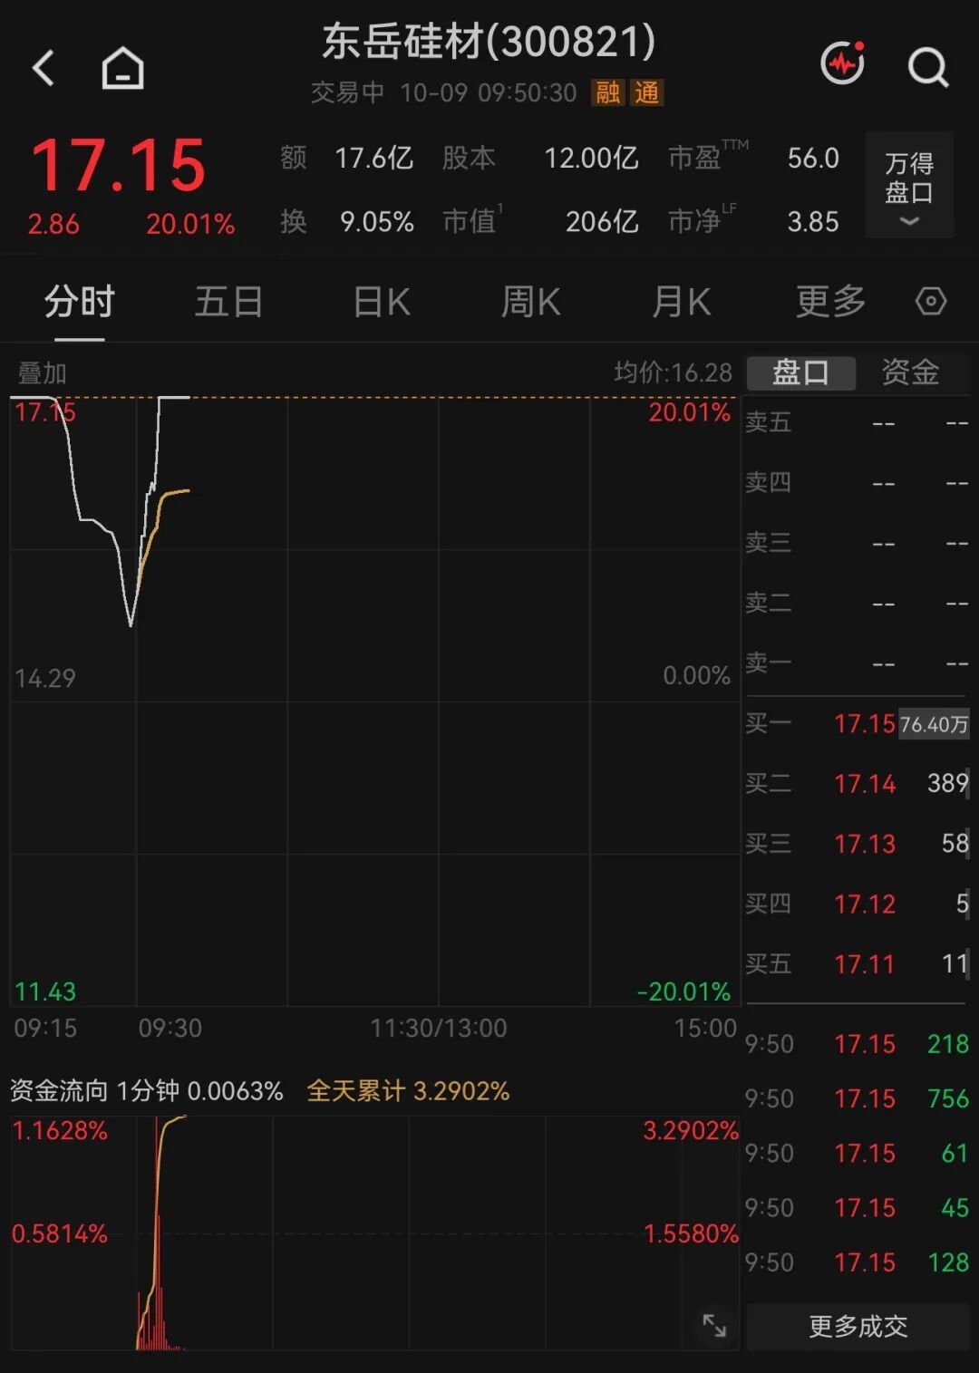Tap the 通 connect badge

pos(647,92)
